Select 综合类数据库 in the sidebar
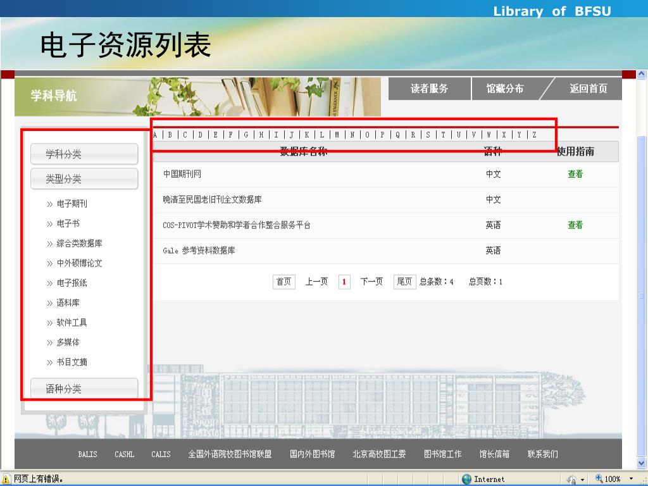The image size is (648, 486). point(79,244)
